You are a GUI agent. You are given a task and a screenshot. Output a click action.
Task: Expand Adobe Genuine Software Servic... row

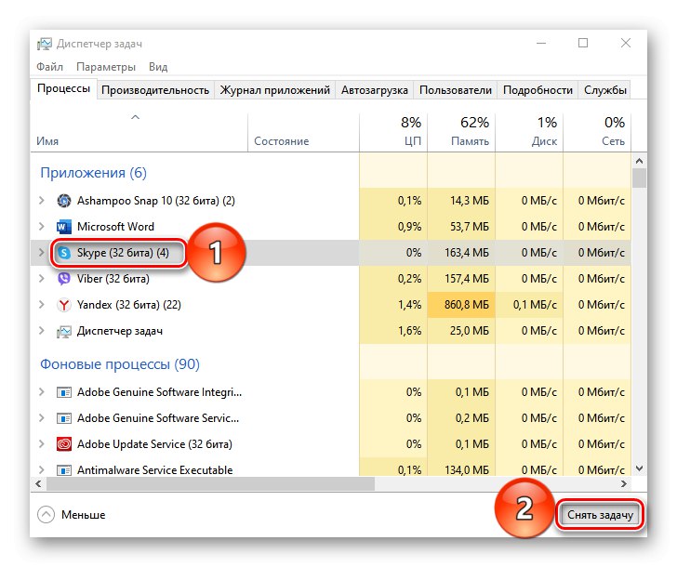coord(42,417)
